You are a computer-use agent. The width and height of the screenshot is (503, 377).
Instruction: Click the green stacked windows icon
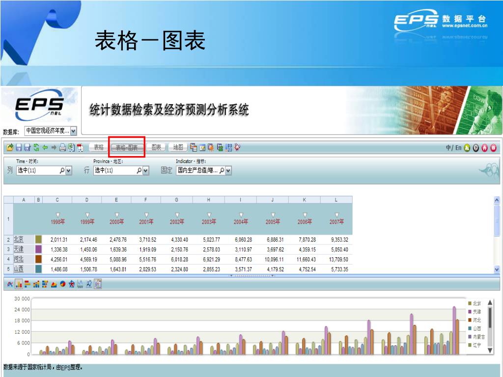[220, 147]
